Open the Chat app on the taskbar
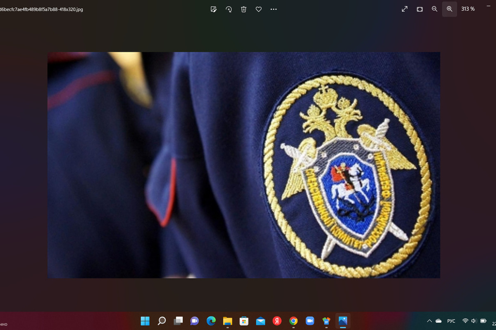The image size is (496, 330). [x=195, y=321]
